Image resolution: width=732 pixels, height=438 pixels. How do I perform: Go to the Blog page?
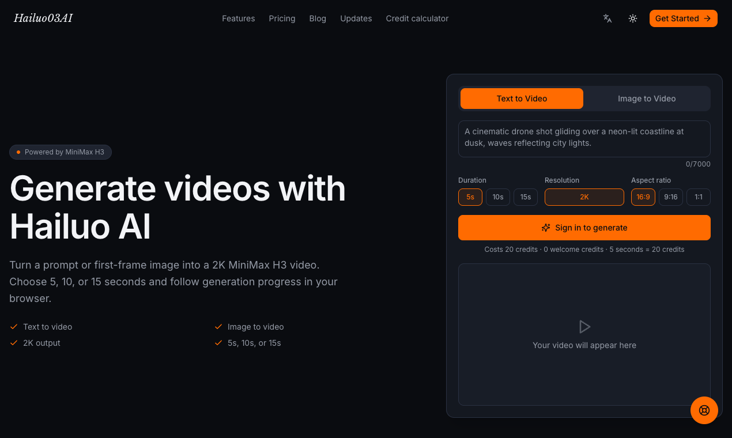318,18
